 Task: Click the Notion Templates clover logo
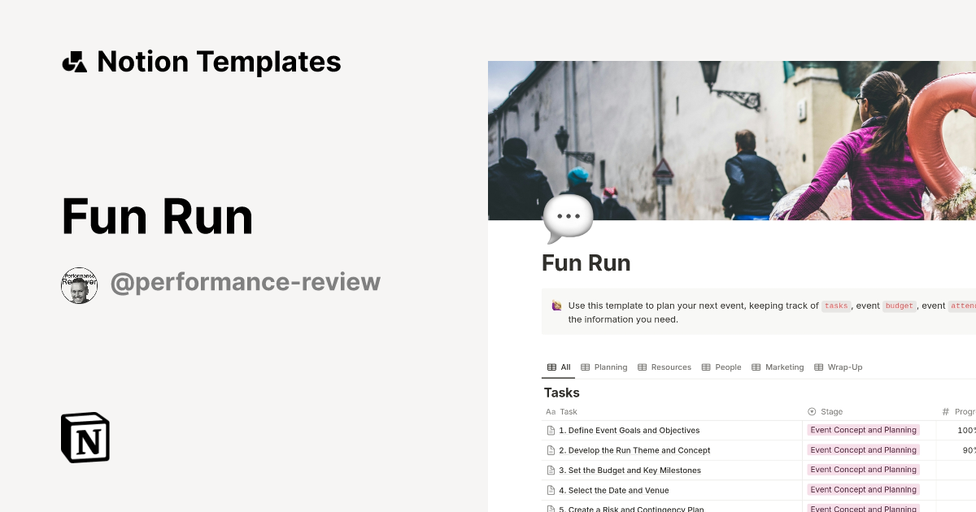[74, 61]
